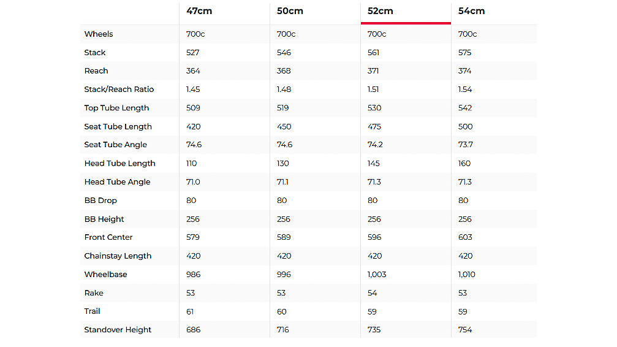Select the Top Tube Length label
Viewport: 617px width, 347px height.
tap(116, 108)
